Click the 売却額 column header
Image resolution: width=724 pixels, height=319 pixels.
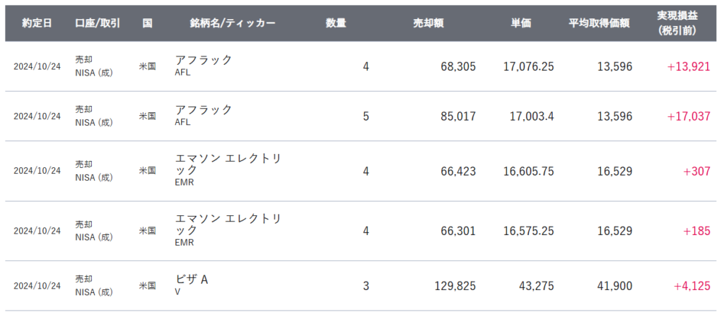[428, 23]
